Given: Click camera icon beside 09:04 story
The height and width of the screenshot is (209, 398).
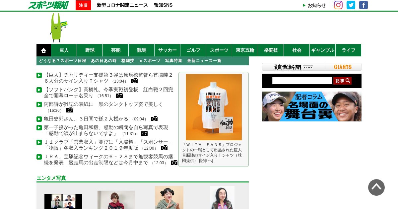Looking at the screenshot, I should coord(154,119).
